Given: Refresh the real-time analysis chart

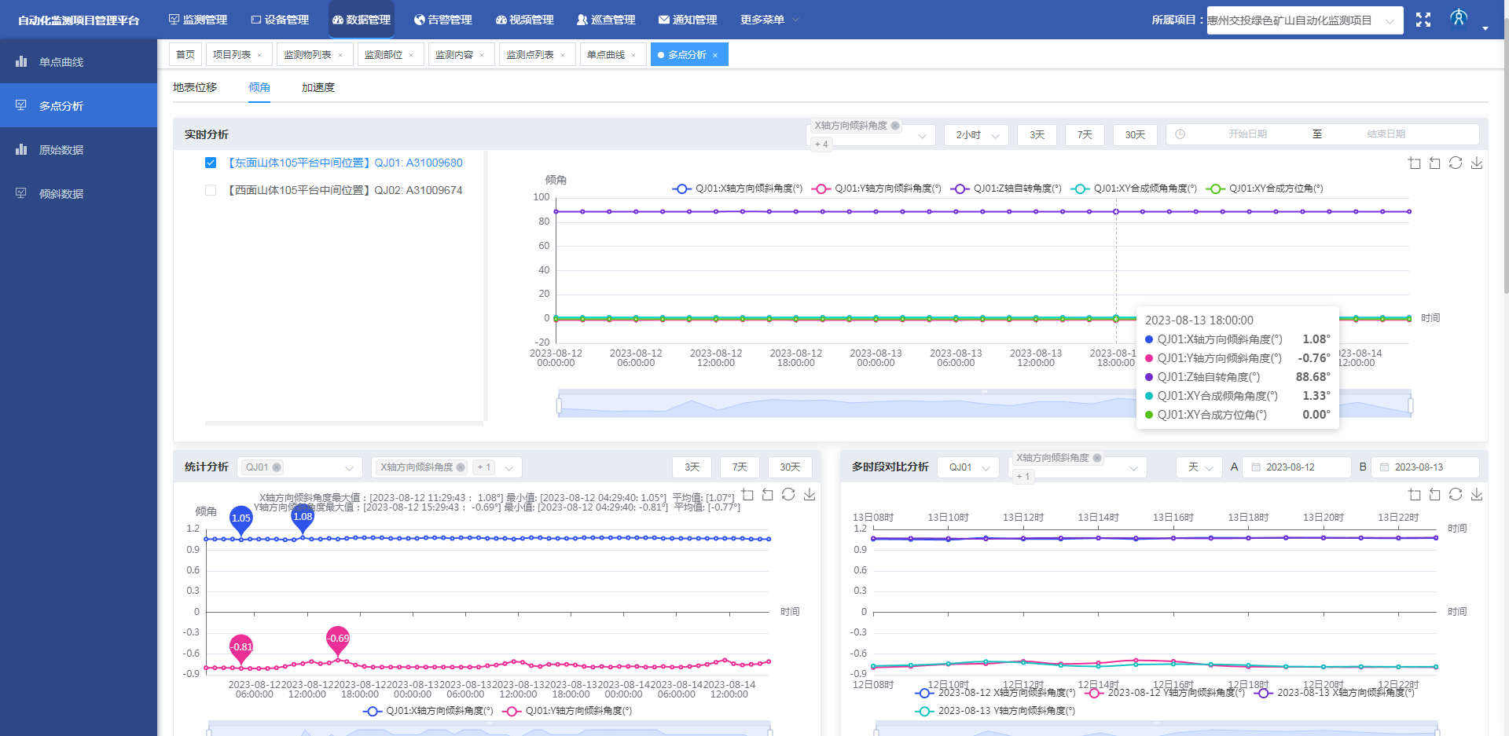Looking at the screenshot, I should point(1456,163).
